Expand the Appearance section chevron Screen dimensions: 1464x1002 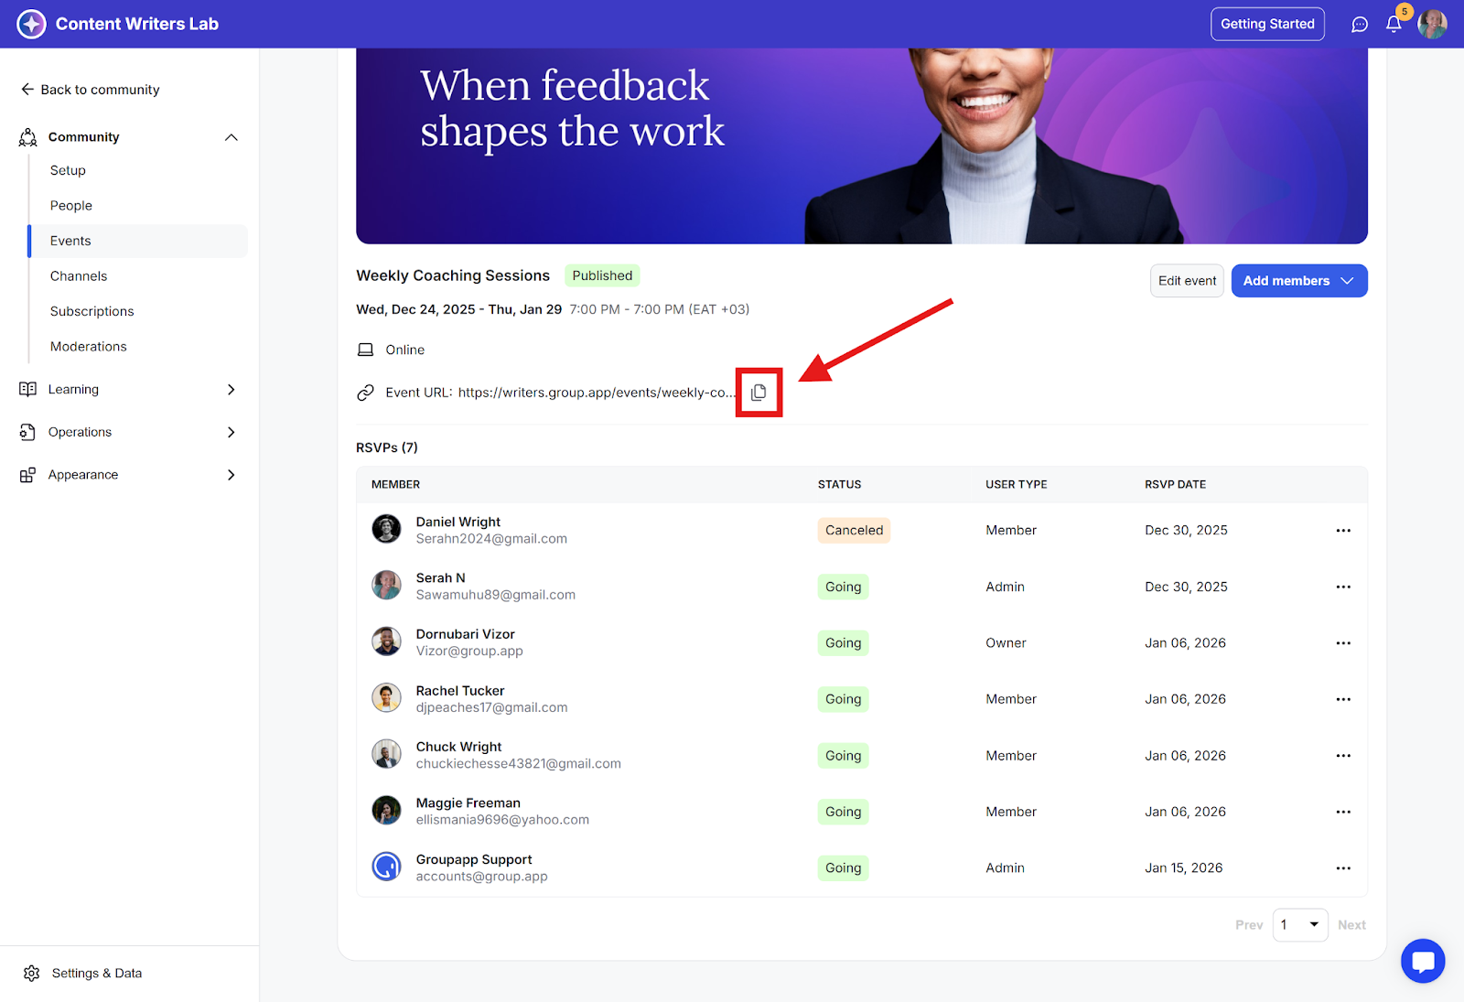231,475
